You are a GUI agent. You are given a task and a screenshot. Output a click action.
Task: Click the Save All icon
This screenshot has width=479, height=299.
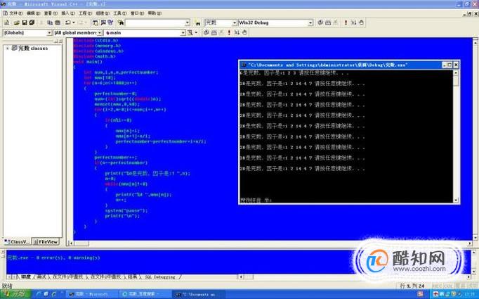(x=32, y=23)
